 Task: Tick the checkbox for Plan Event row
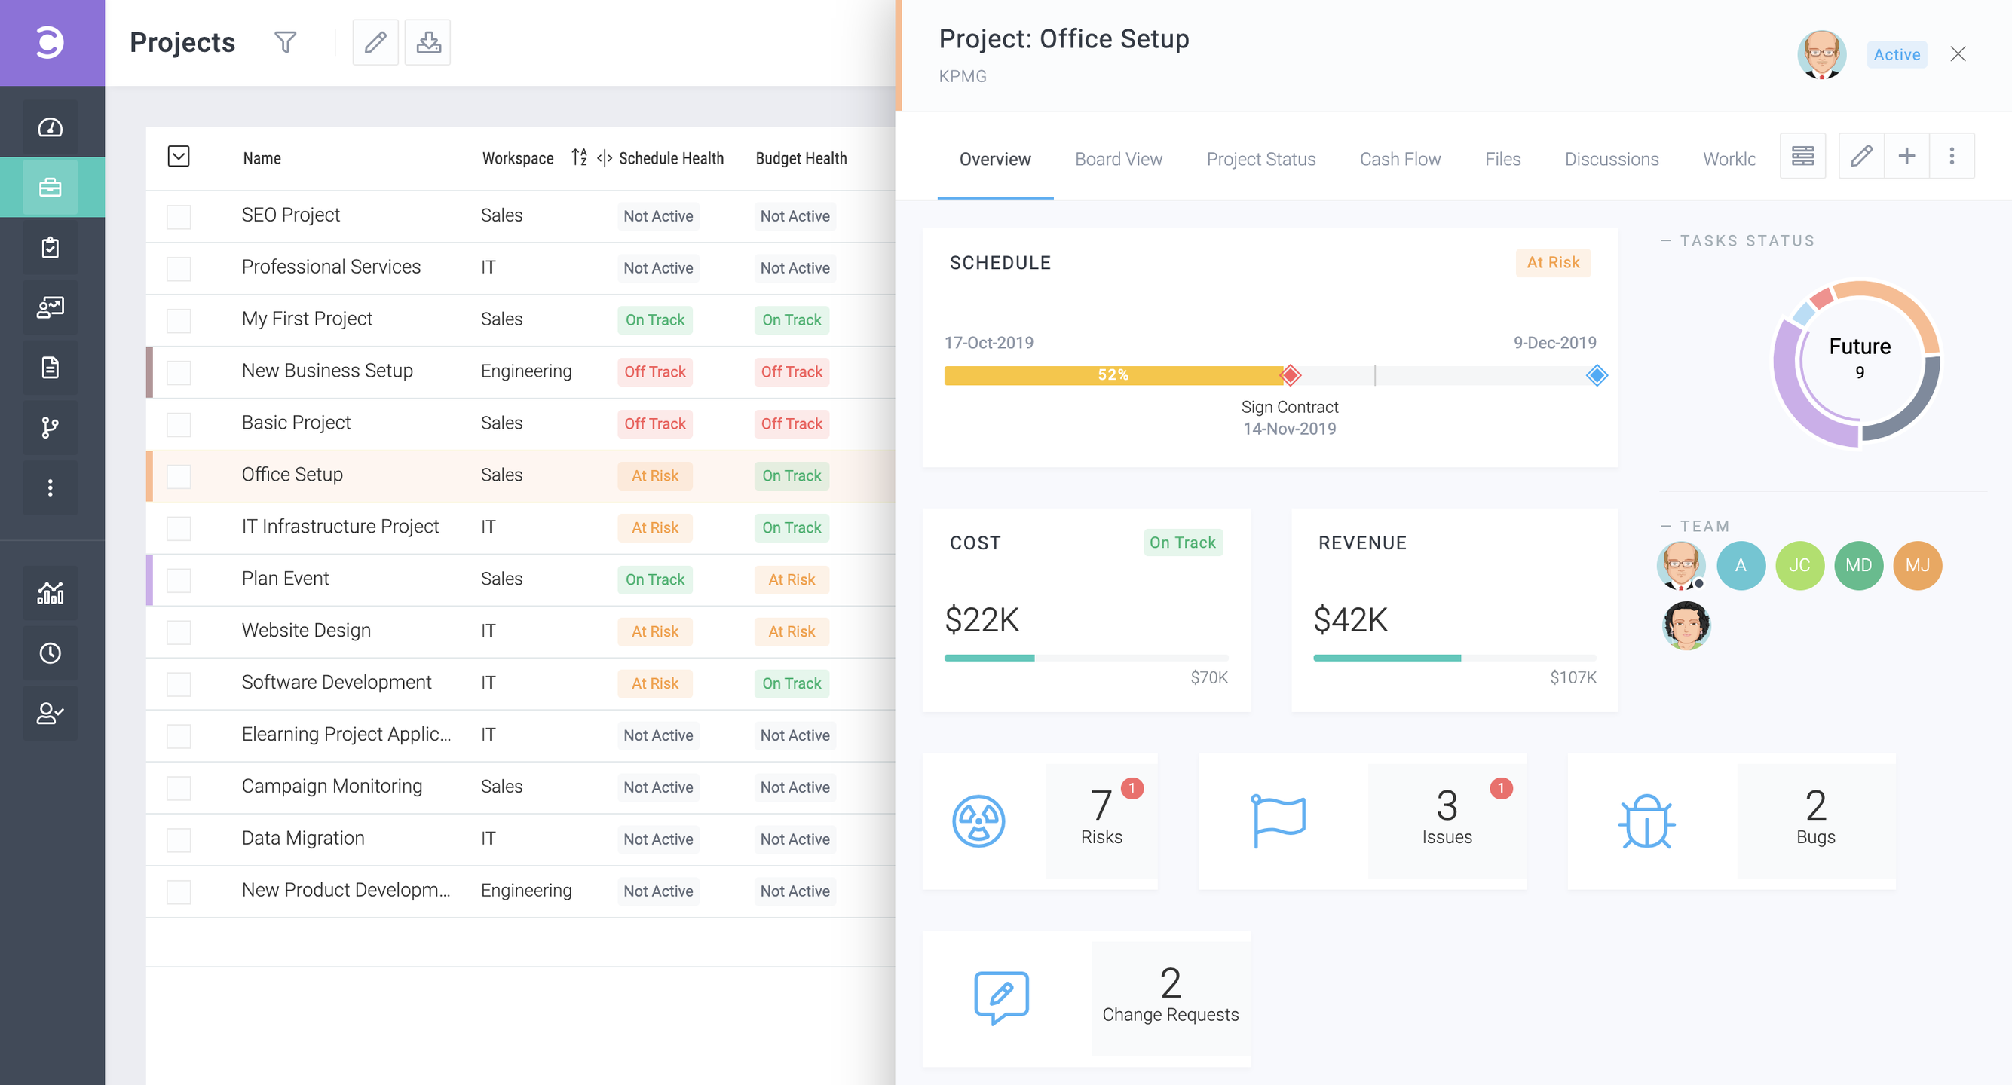click(x=179, y=580)
